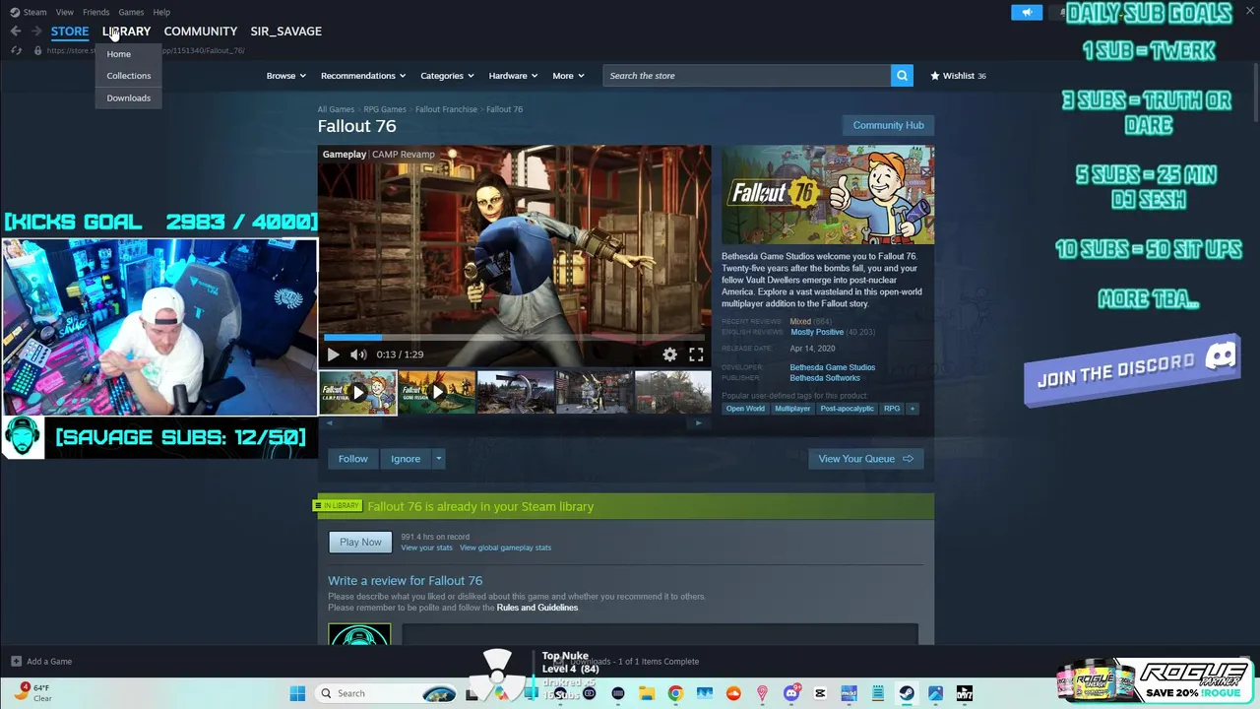
Task: Click the Steam icon in the taskbar
Action: click(x=907, y=693)
